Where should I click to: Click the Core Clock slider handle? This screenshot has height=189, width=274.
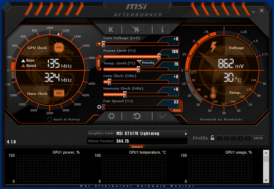[110, 82]
